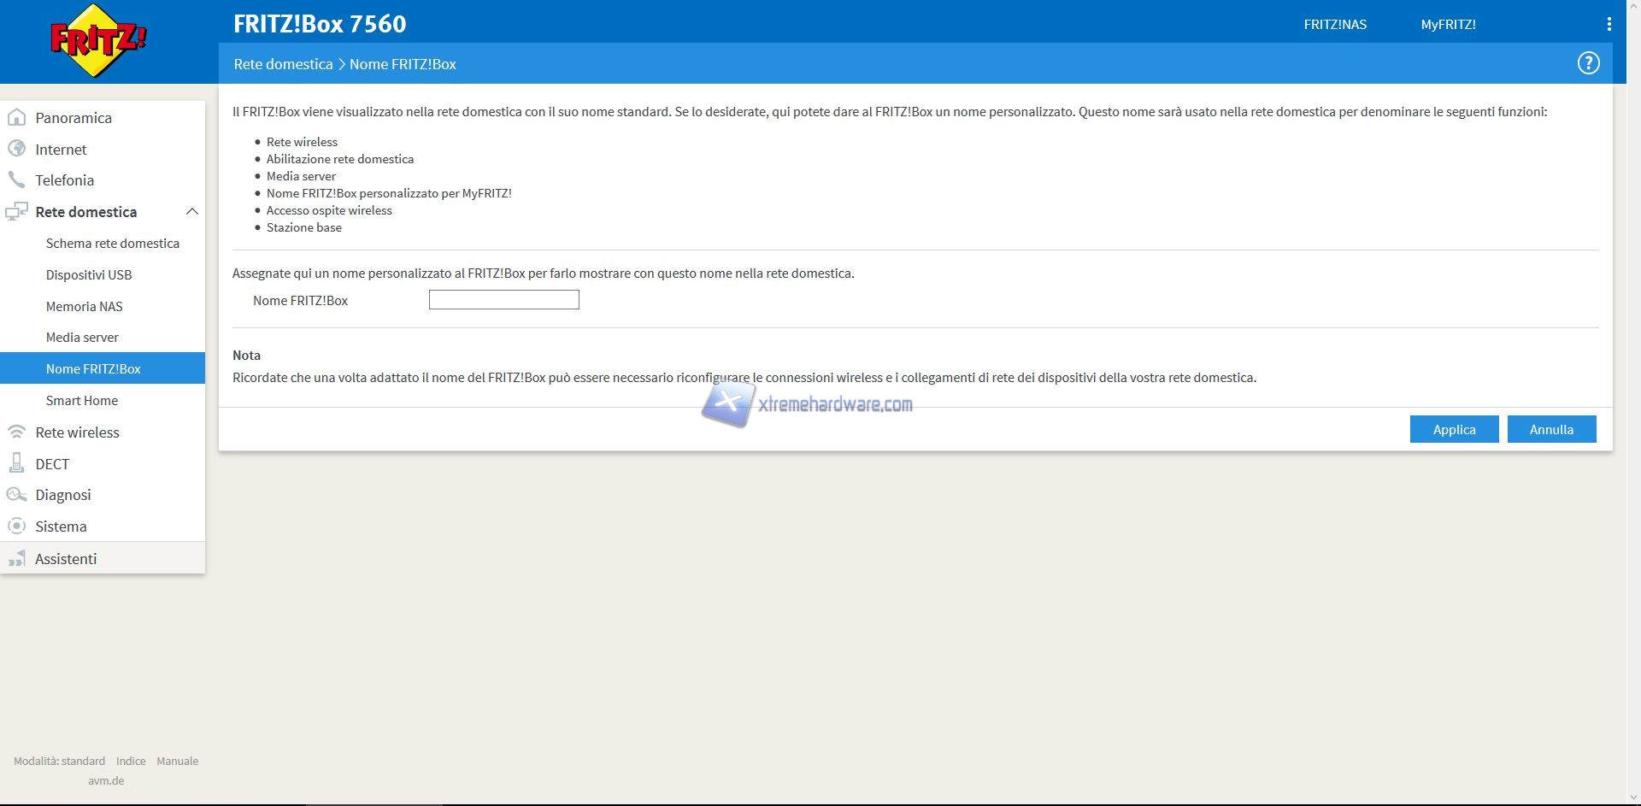Click the DECT handset icon
The width and height of the screenshot is (1641, 806).
click(16, 463)
